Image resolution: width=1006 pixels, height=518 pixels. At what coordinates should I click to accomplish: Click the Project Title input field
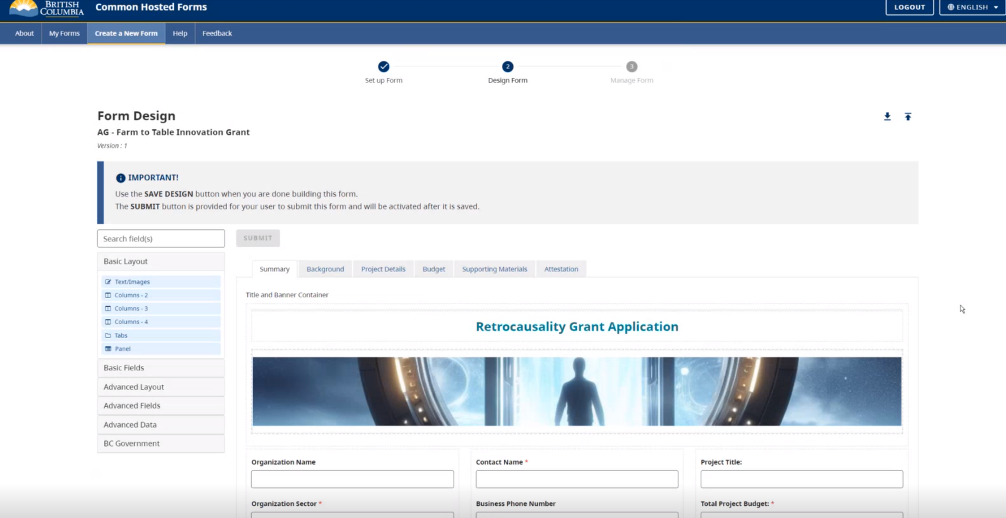[802, 479]
